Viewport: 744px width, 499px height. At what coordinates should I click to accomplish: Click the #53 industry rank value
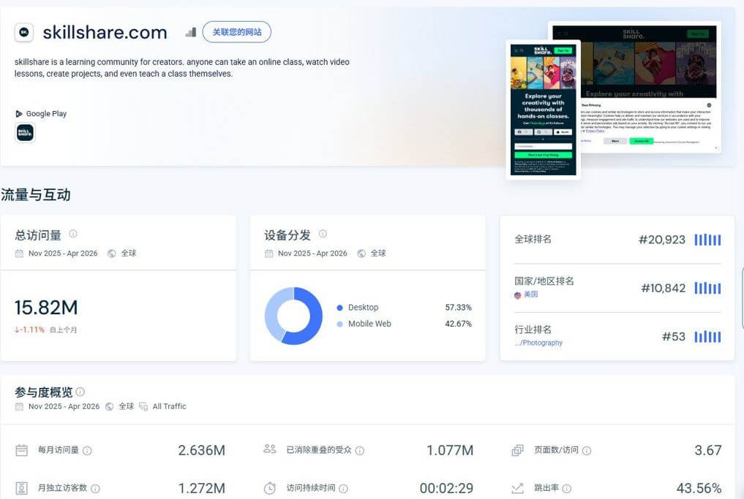click(x=674, y=337)
